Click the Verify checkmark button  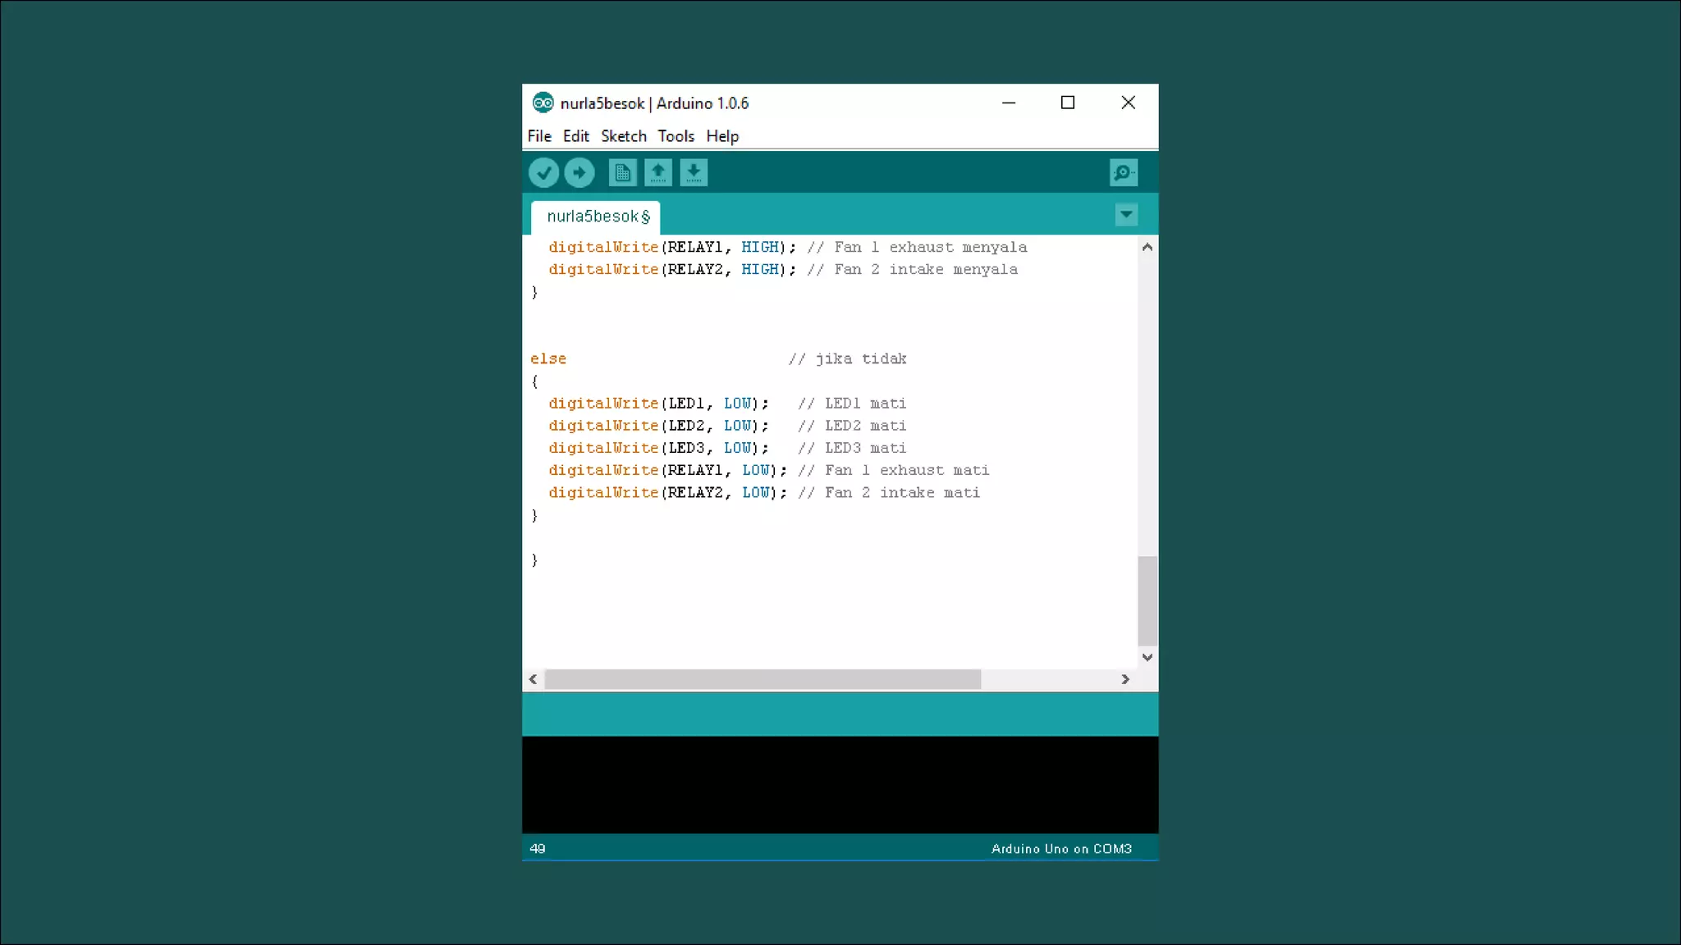click(543, 172)
